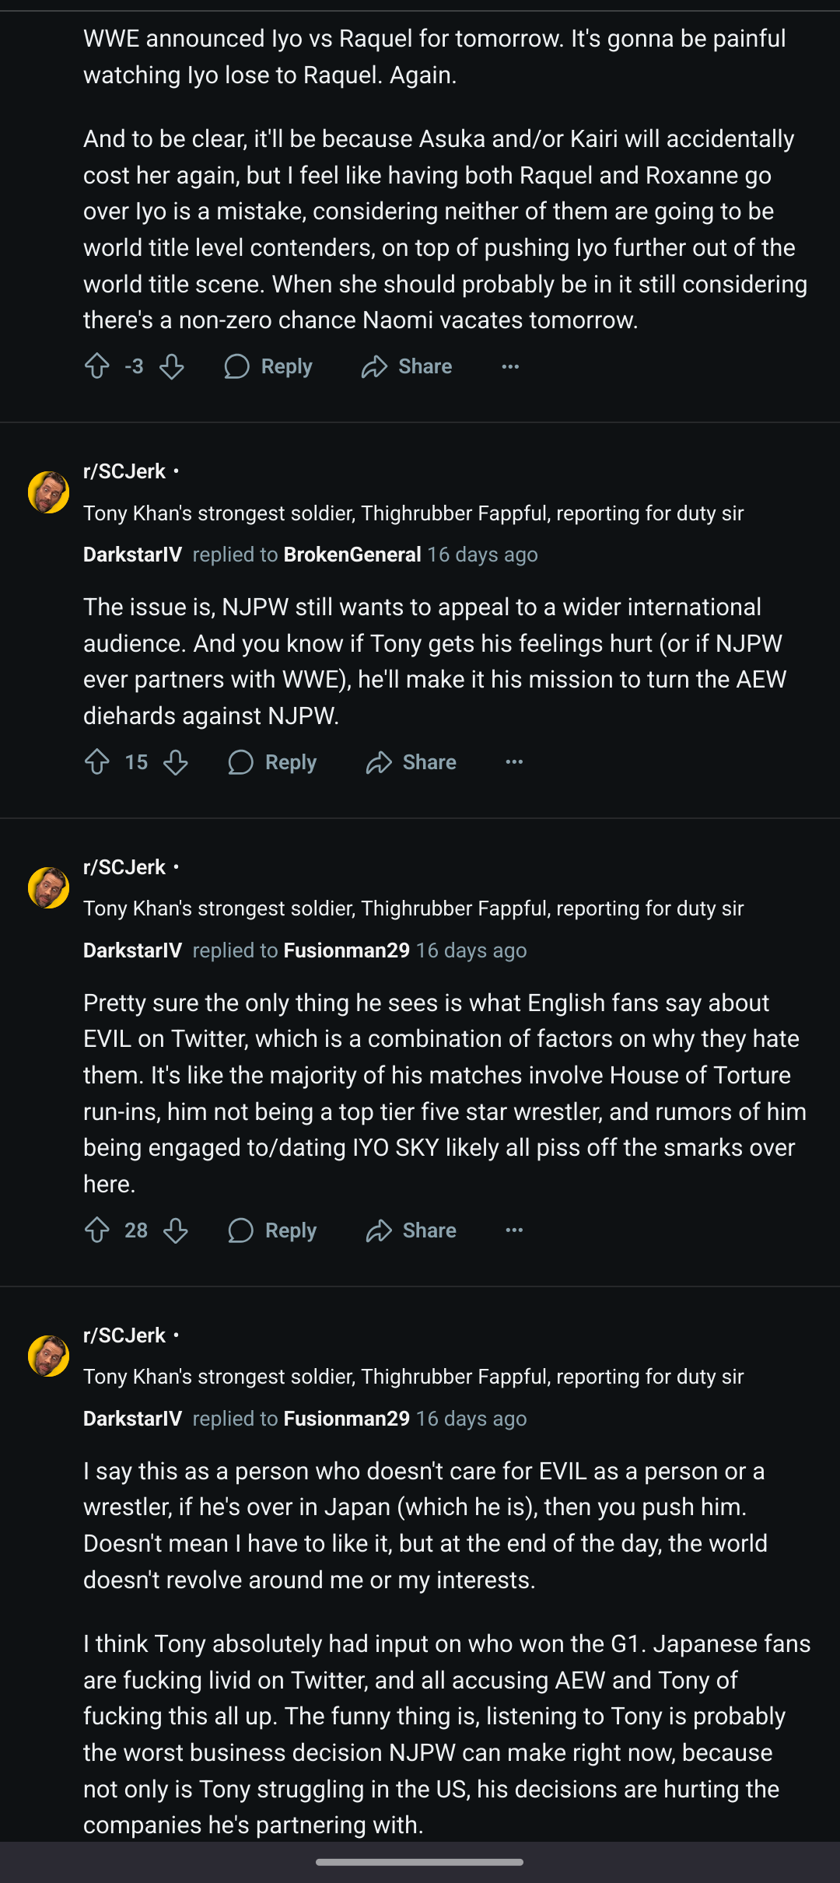Upvote the comment with 28 points
The width and height of the screenshot is (840, 1883).
[x=97, y=1230]
